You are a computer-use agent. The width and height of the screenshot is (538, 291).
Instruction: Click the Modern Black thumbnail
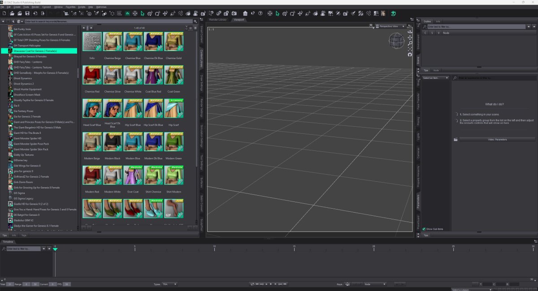(x=112, y=141)
